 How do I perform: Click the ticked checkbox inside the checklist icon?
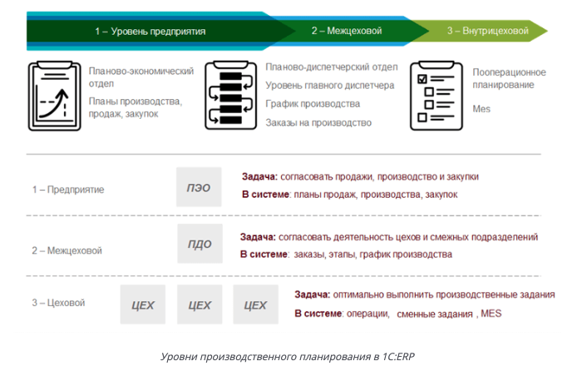(x=422, y=79)
